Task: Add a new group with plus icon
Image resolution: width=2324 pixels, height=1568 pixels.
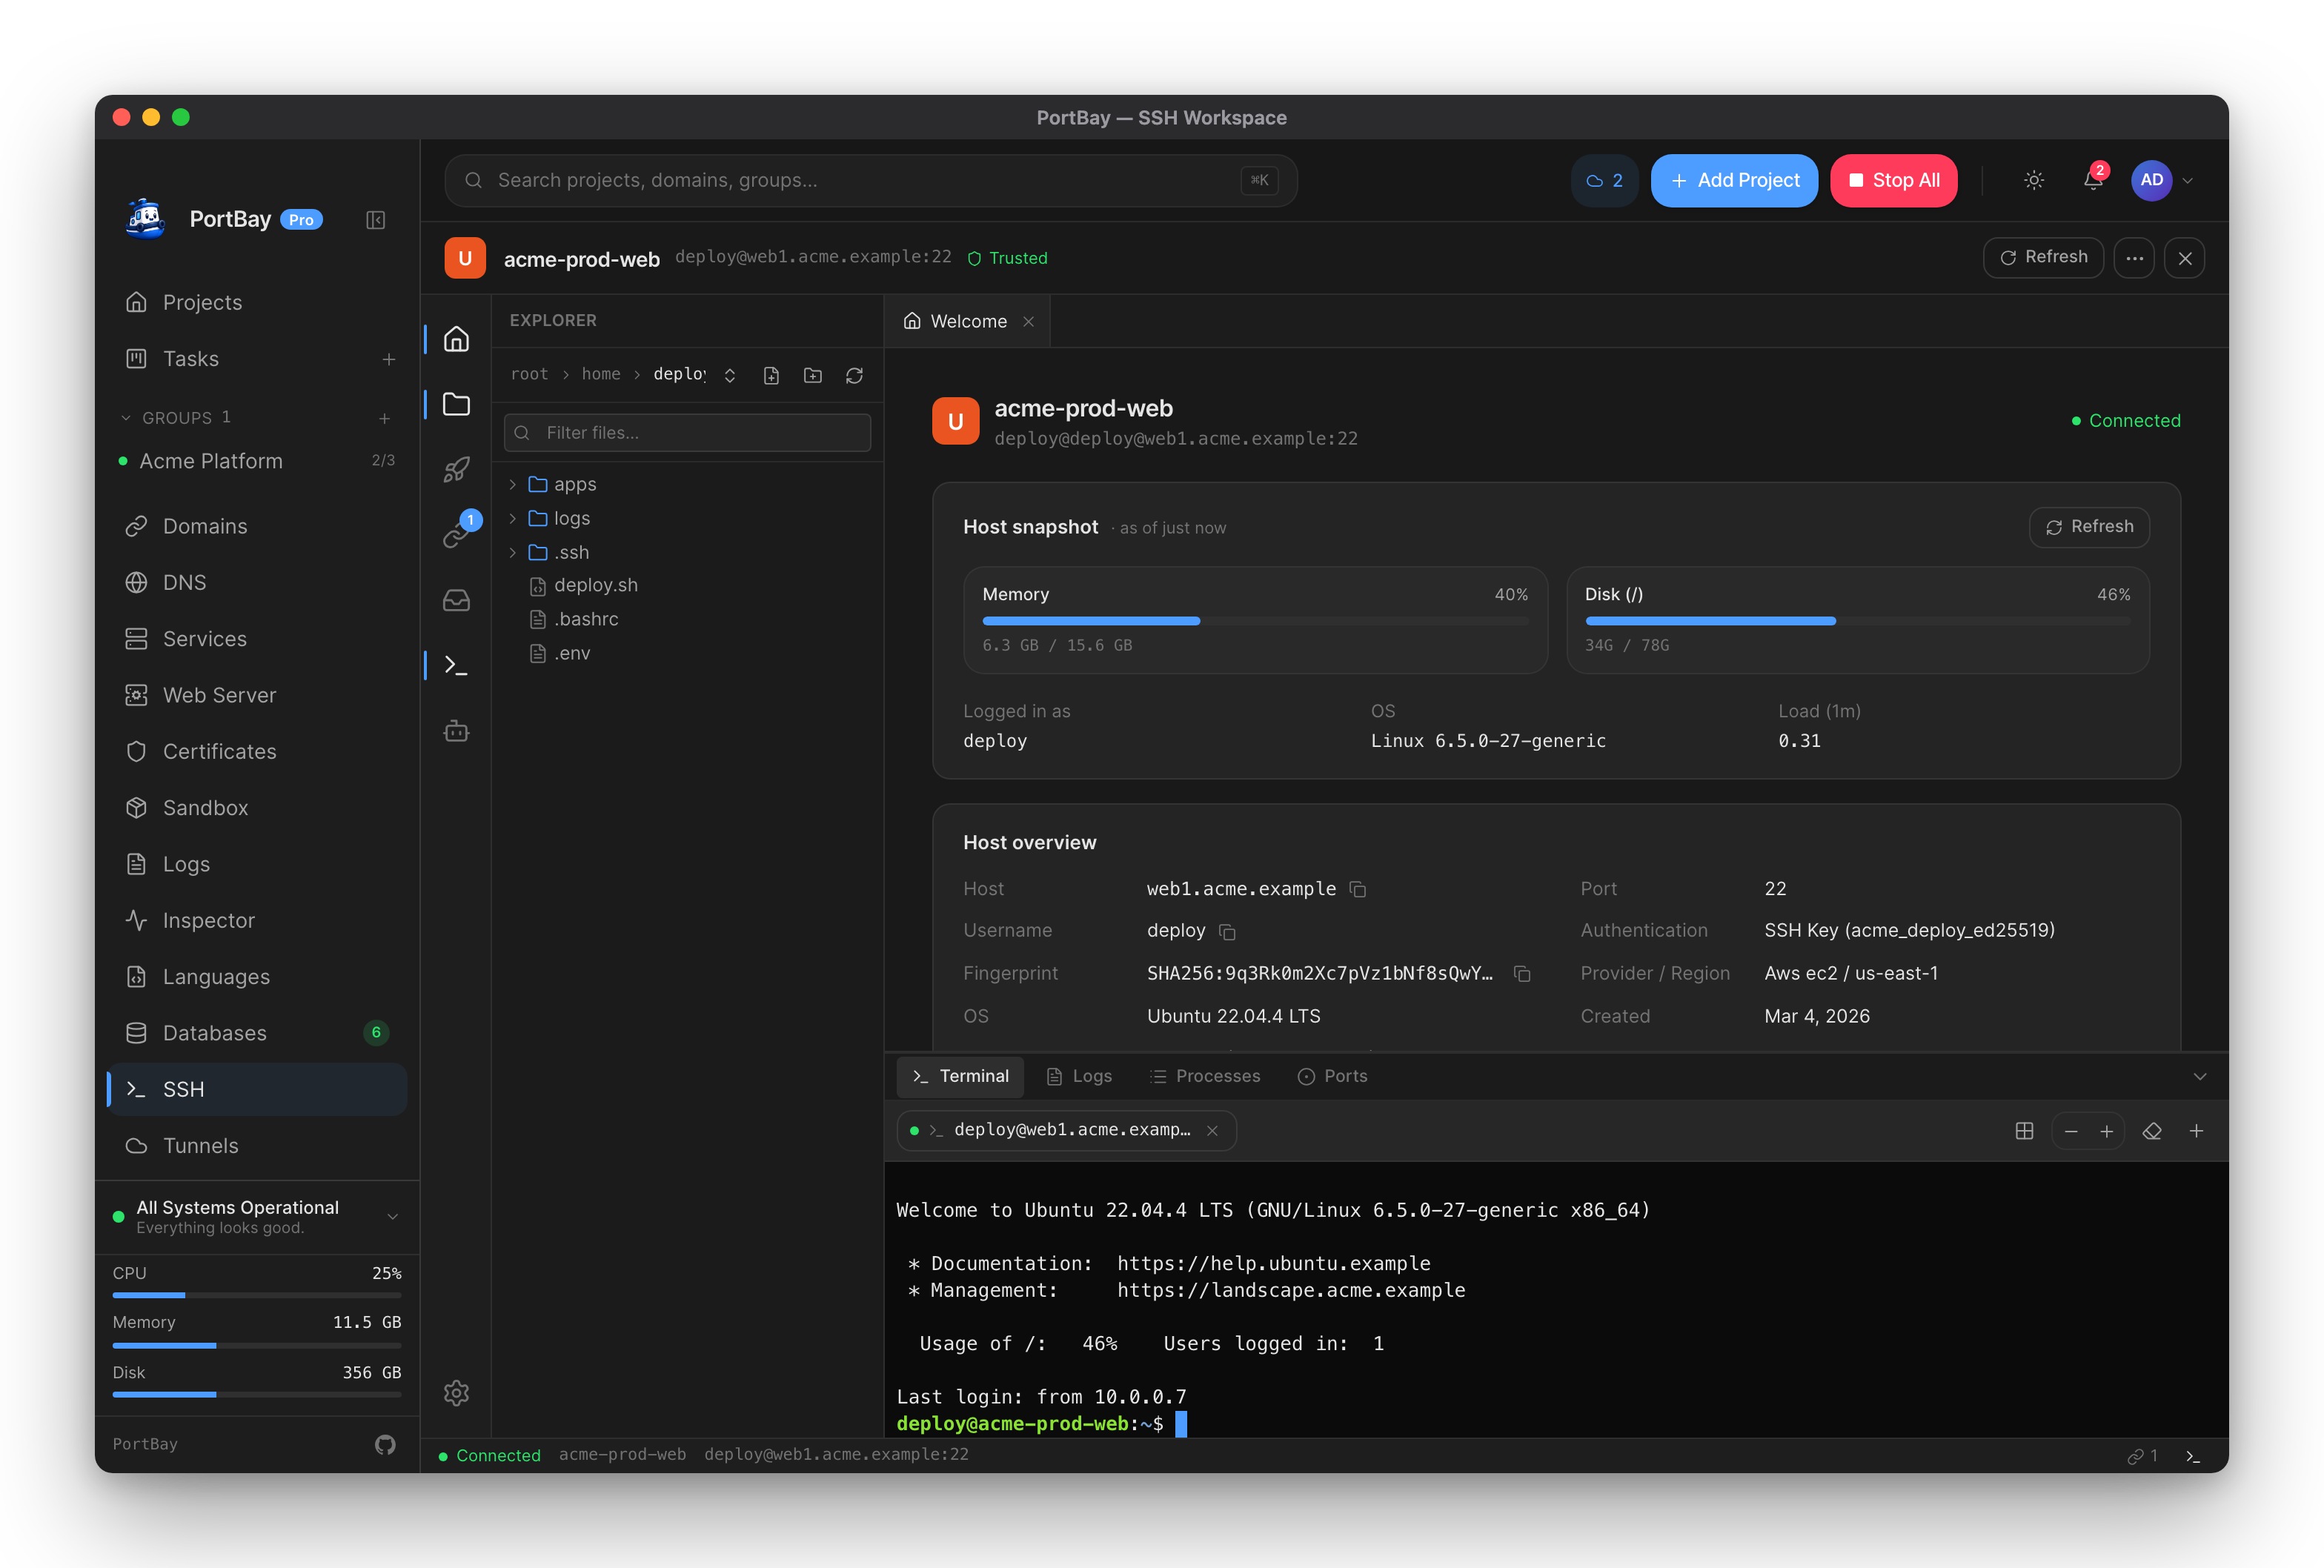Action: tap(384, 418)
